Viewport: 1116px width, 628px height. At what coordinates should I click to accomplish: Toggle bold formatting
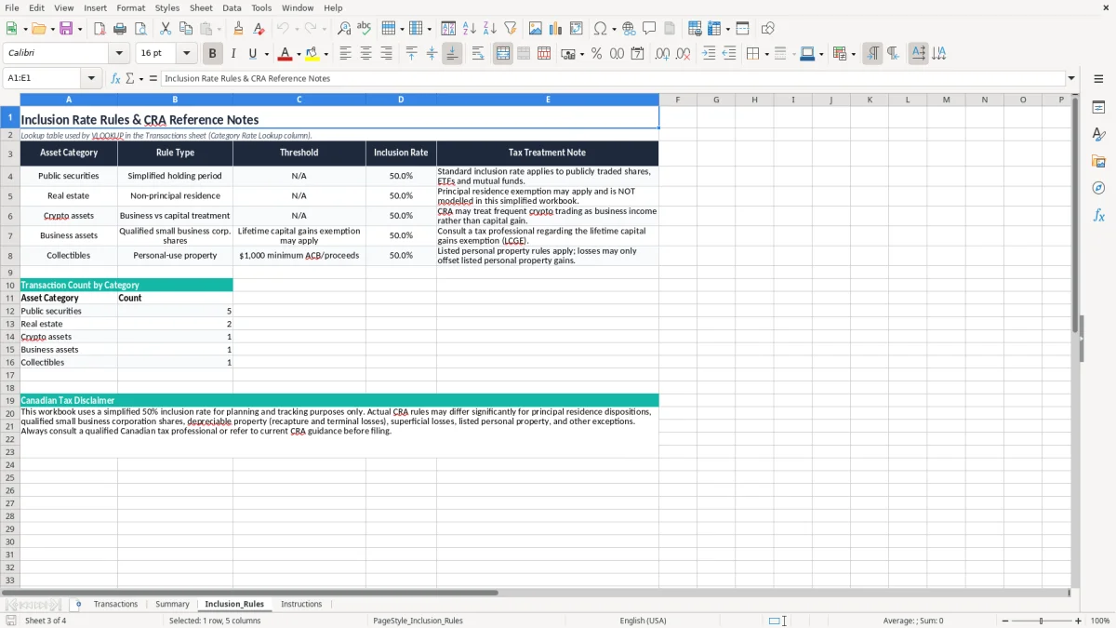213,54
